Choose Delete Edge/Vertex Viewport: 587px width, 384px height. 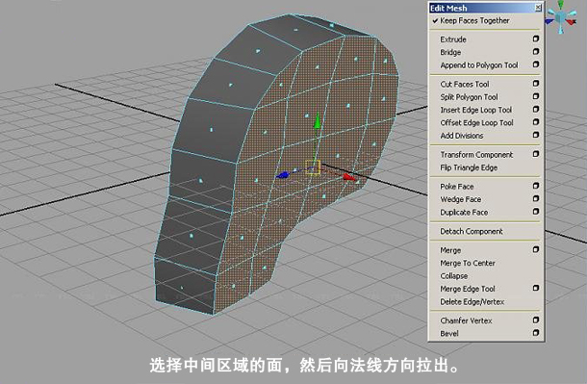pos(472,301)
